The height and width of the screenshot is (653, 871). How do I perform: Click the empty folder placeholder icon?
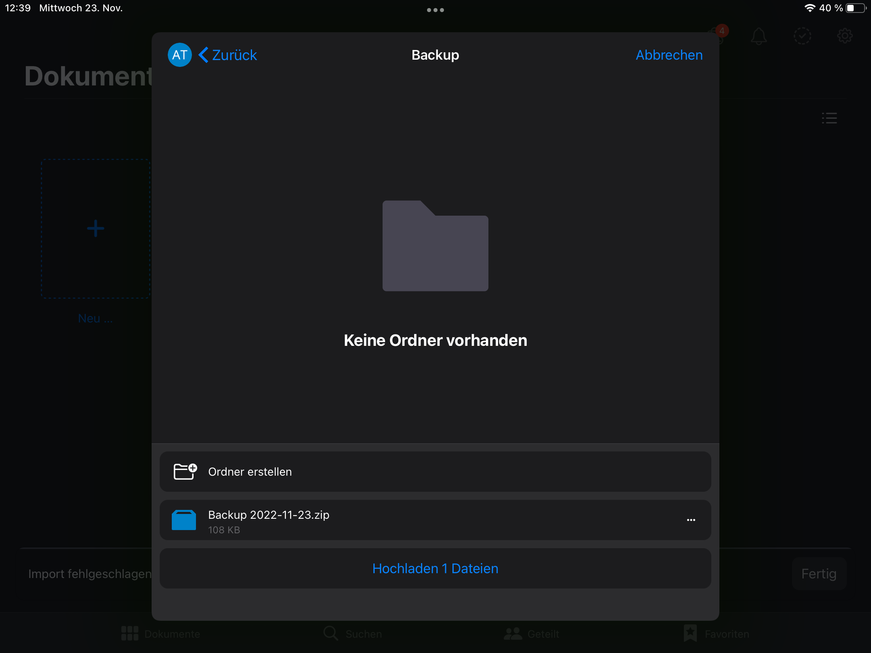435,246
